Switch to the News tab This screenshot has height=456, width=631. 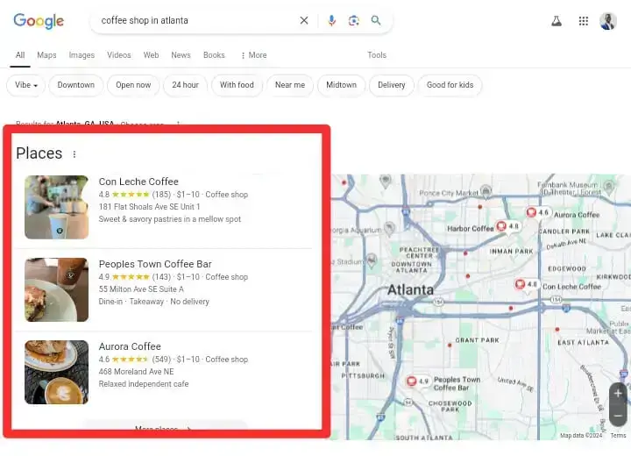coord(181,55)
